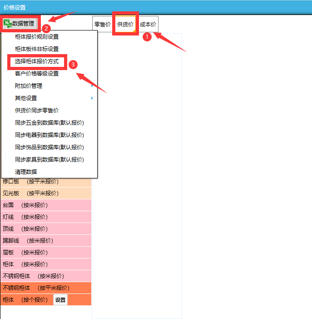Select the 台面 (按米报价) row
This screenshot has height=319, width=312.
coord(46,205)
